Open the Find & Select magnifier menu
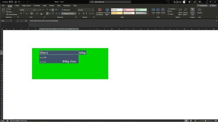Image resolution: width=218 pixels, height=122 pixels. (x=185, y=12)
